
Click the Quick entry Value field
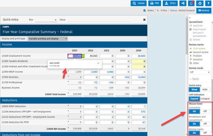click(x=99, y=20)
